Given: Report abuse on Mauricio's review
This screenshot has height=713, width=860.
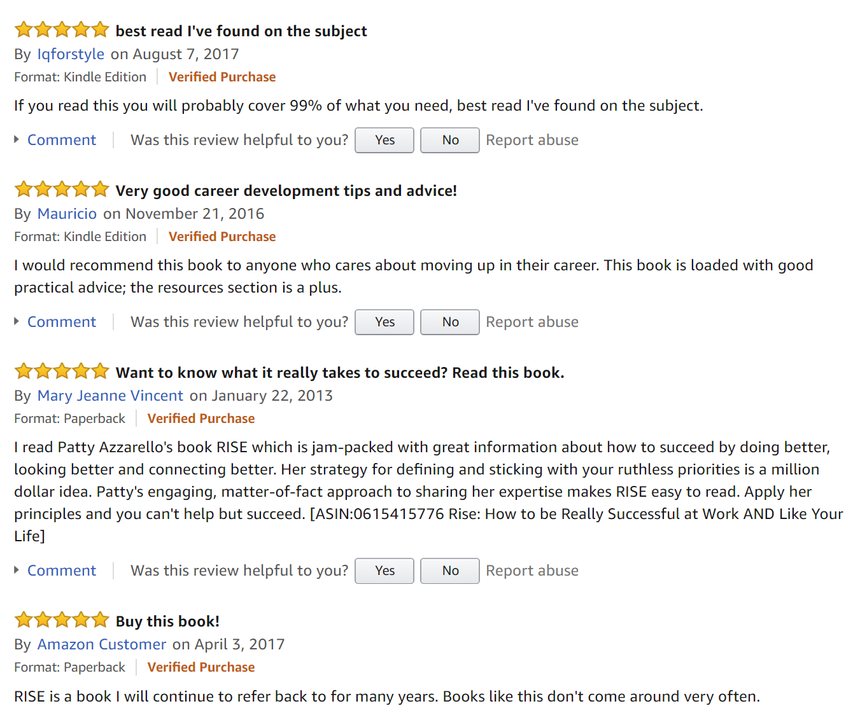Looking at the screenshot, I should coord(532,322).
